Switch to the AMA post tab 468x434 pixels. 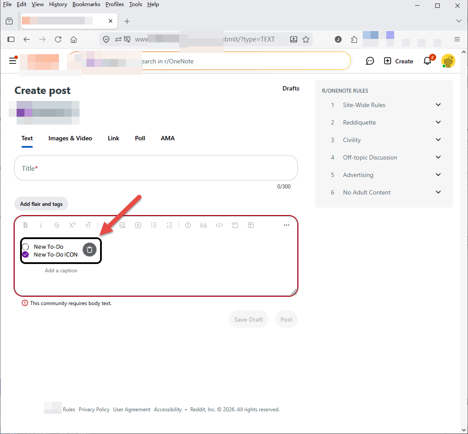(x=168, y=138)
